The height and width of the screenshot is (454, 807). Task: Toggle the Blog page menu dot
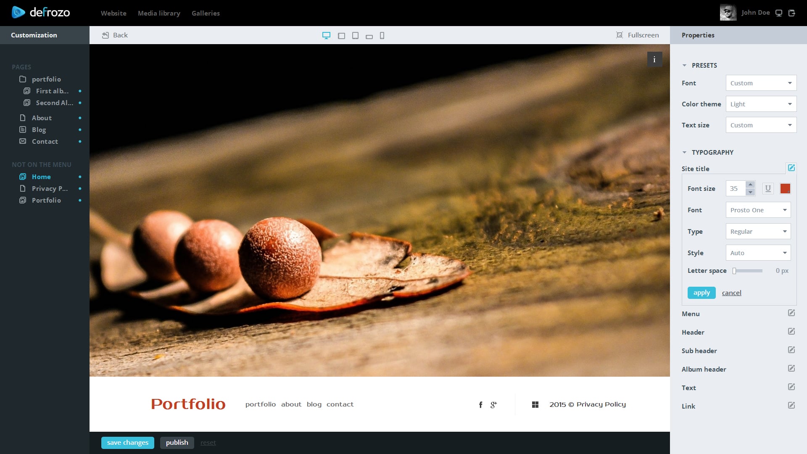click(80, 130)
